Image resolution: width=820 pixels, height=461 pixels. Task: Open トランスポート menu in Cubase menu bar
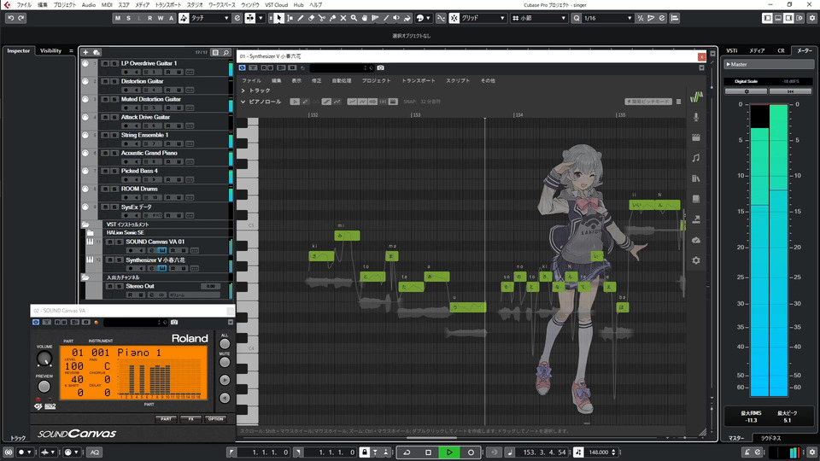point(168,5)
